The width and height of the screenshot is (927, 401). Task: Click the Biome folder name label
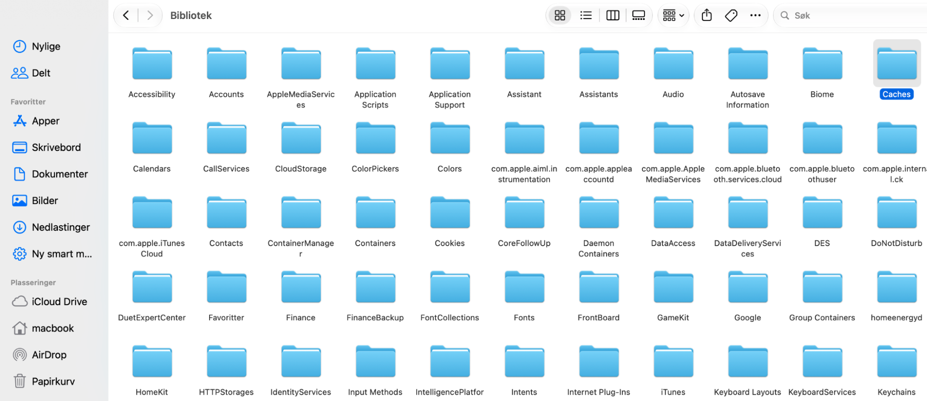coord(822,95)
